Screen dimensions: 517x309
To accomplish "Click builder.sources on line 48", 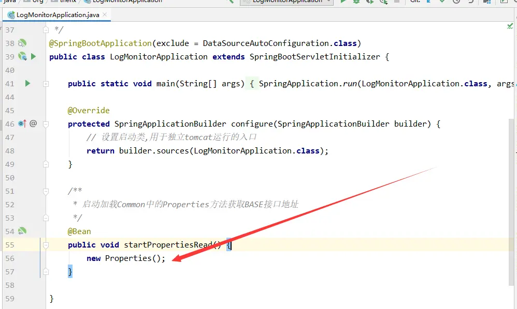I will (154, 150).
